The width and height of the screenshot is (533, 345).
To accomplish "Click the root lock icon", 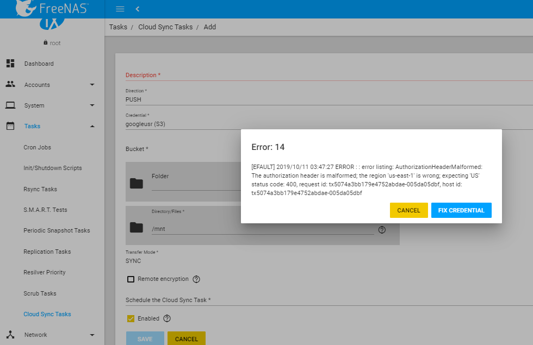I will point(46,42).
